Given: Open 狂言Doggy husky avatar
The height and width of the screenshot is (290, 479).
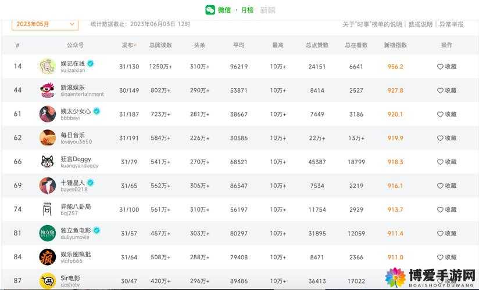Looking at the screenshot, I should [48, 161].
